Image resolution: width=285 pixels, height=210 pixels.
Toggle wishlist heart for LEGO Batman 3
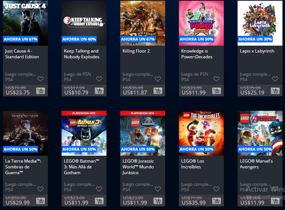pos(99,189)
